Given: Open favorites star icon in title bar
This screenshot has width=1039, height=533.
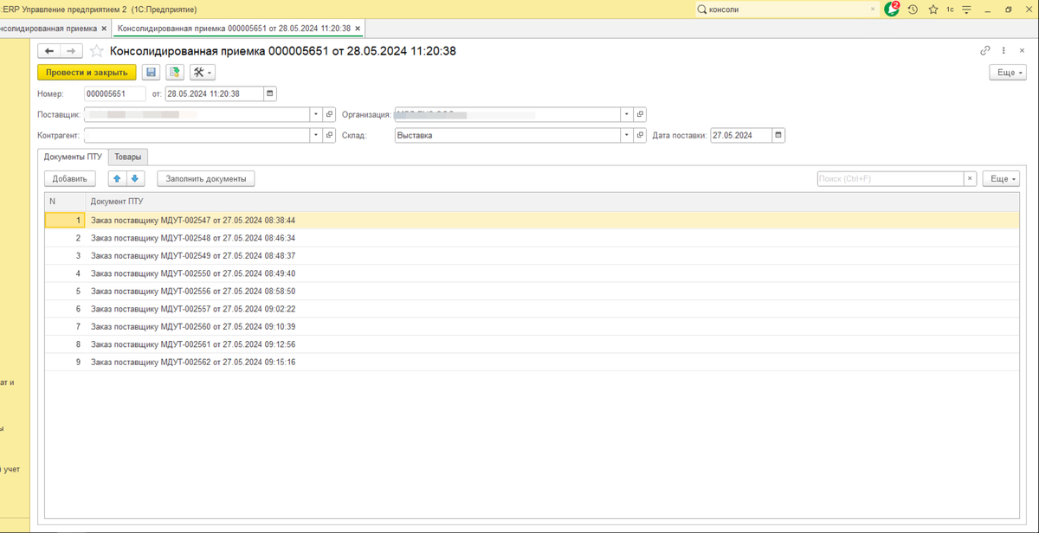Looking at the screenshot, I should pos(933,10).
